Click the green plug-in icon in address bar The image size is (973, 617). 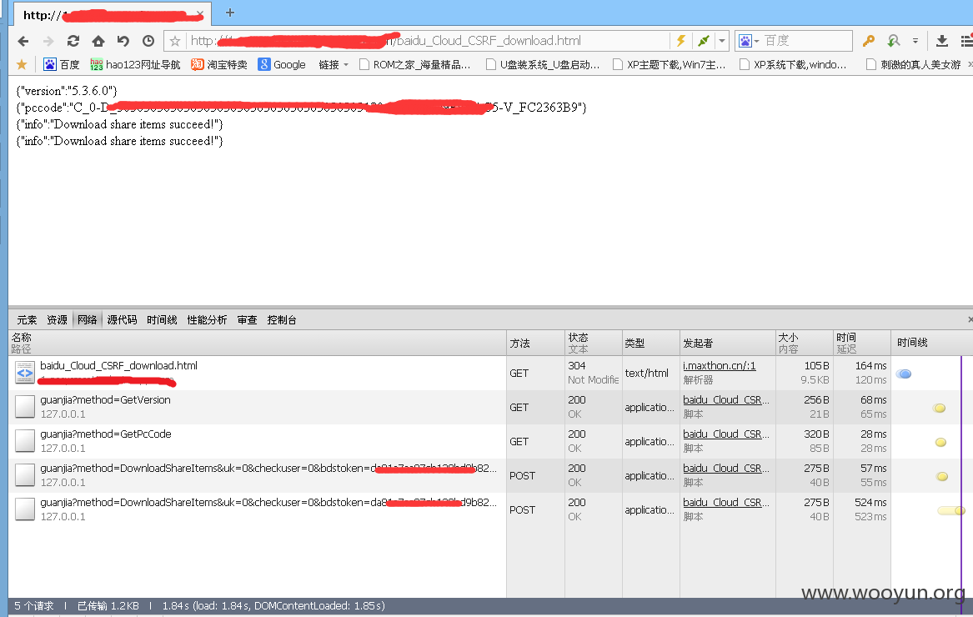(704, 41)
